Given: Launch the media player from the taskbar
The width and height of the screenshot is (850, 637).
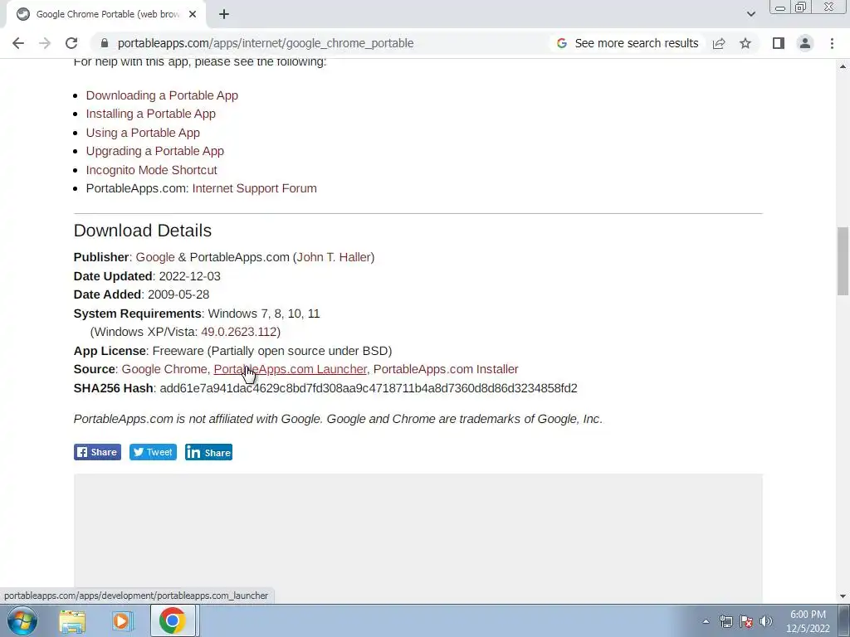Looking at the screenshot, I should pos(122,620).
